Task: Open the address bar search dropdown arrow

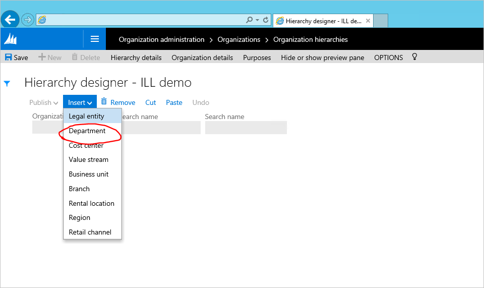Action: 257,20
